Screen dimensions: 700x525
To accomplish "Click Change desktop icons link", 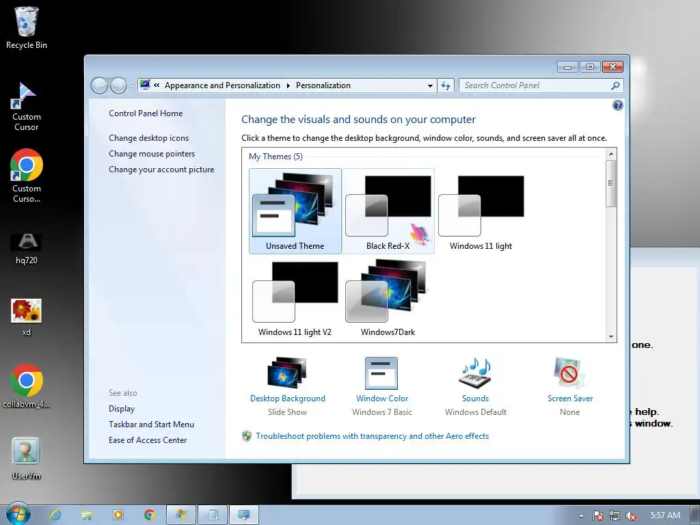I will pos(148,138).
